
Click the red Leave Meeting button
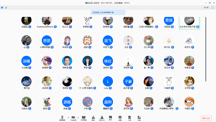click(206, 118)
